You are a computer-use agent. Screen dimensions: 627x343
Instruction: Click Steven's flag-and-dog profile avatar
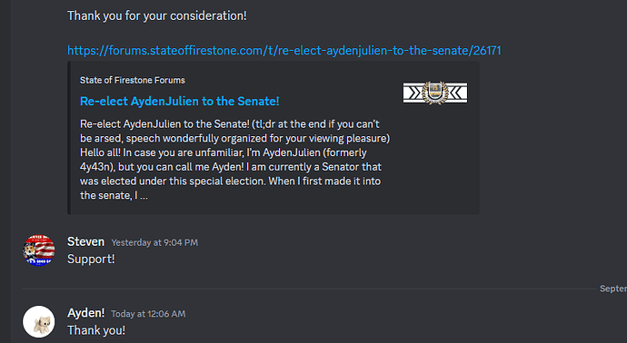[x=39, y=250]
